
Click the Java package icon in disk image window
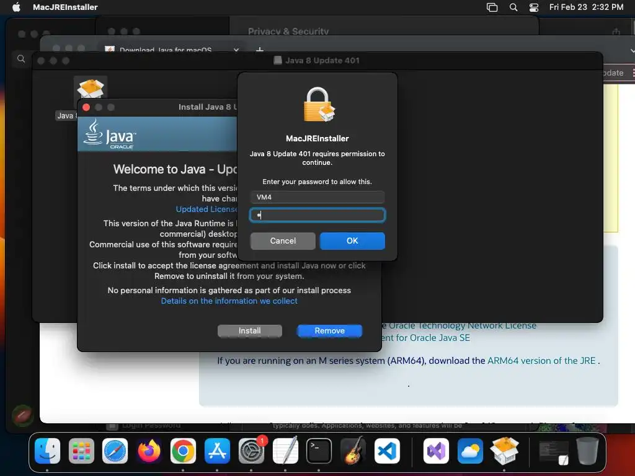click(x=91, y=89)
